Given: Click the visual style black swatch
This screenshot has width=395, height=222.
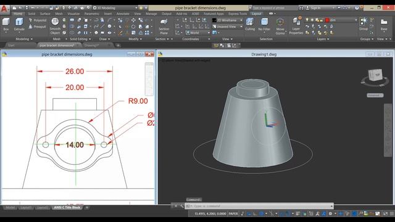Looking at the screenshot, I should pyautogui.click(x=214, y=20).
